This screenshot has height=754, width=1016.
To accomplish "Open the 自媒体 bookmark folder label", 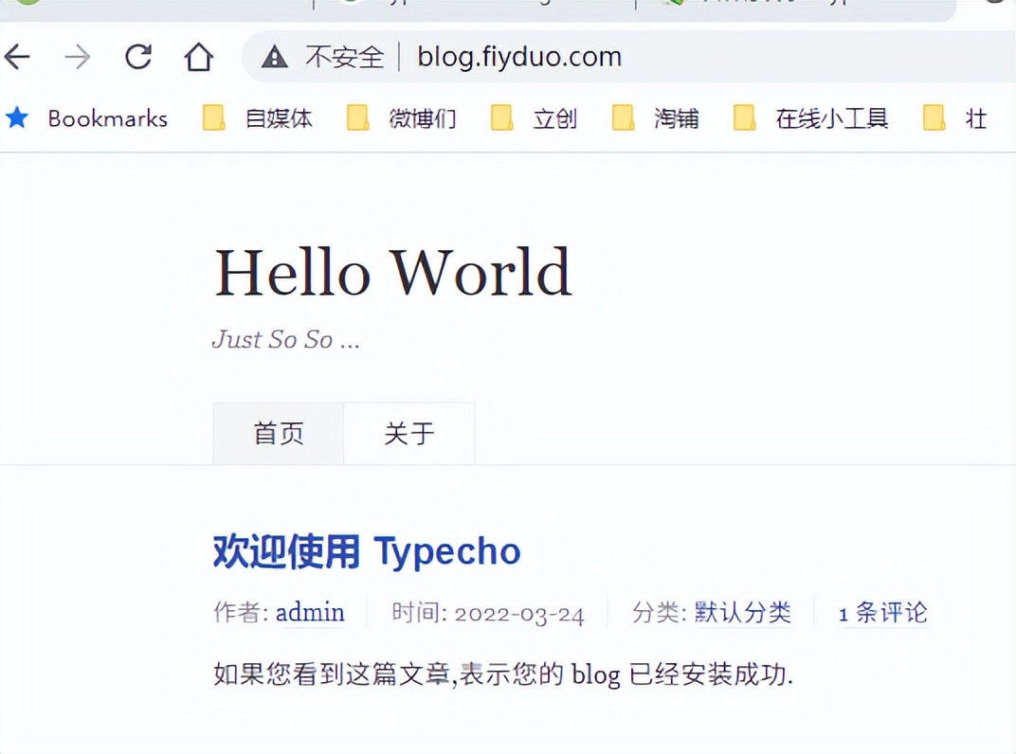I will pyautogui.click(x=279, y=118).
